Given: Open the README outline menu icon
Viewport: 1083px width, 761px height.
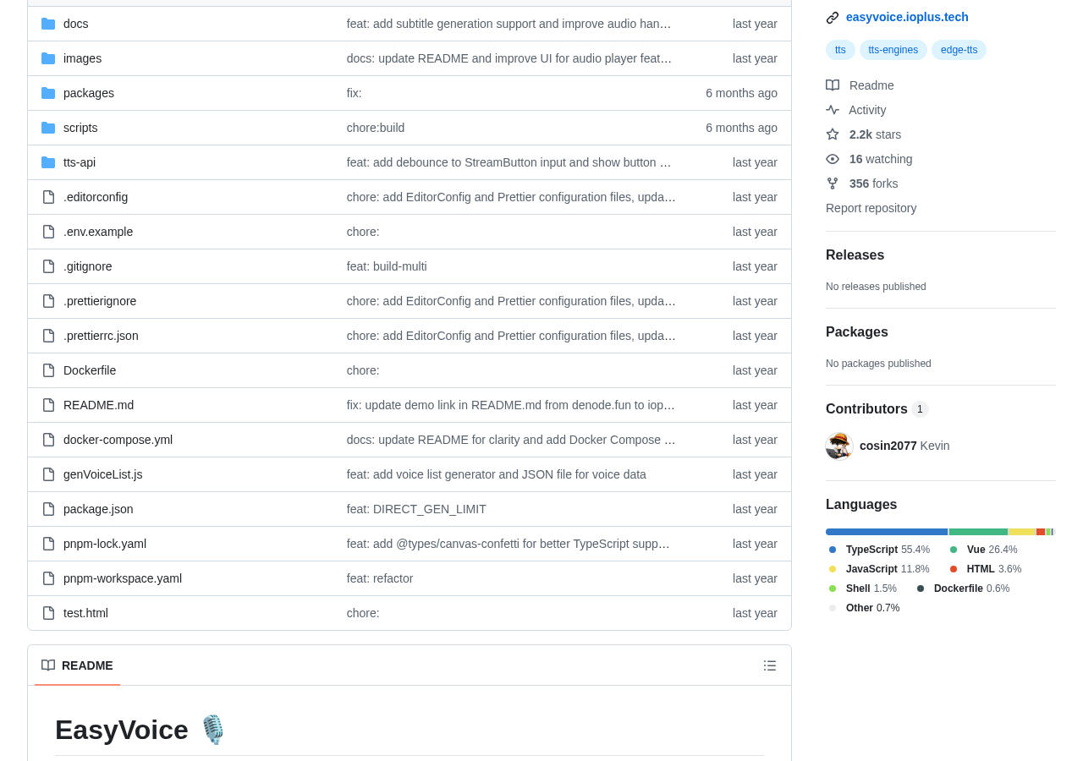Looking at the screenshot, I should click(770, 665).
